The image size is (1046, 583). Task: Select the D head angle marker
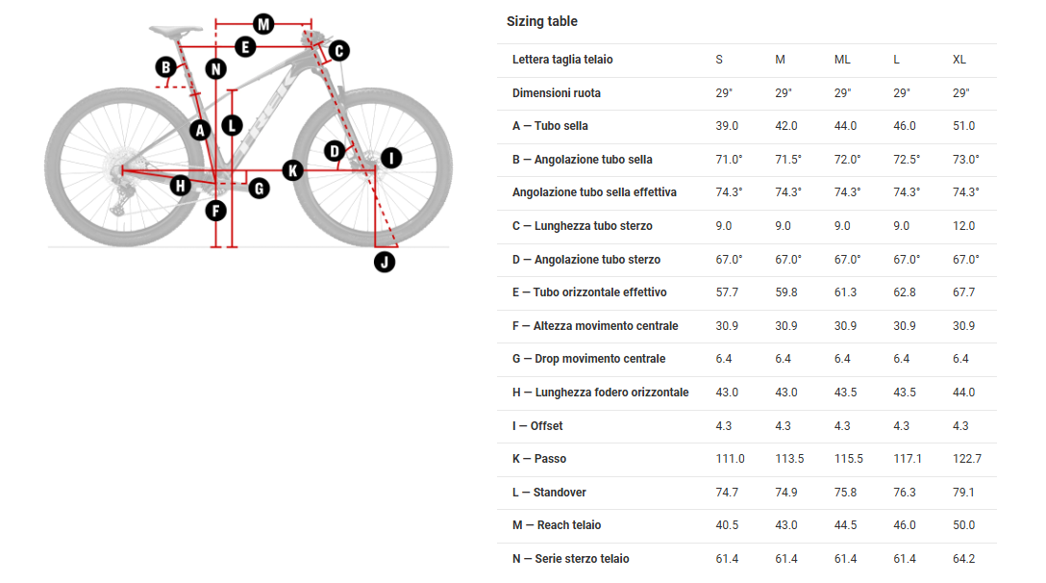coord(334,151)
